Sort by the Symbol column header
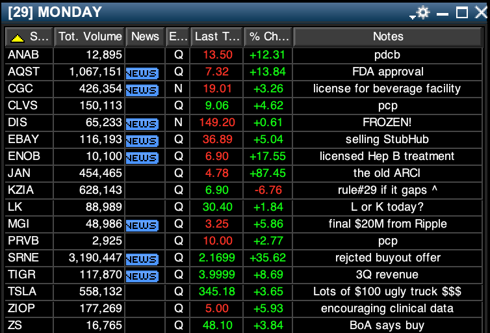Image resolution: width=490 pixels, height=333 pixels. (x=29, y=37)
